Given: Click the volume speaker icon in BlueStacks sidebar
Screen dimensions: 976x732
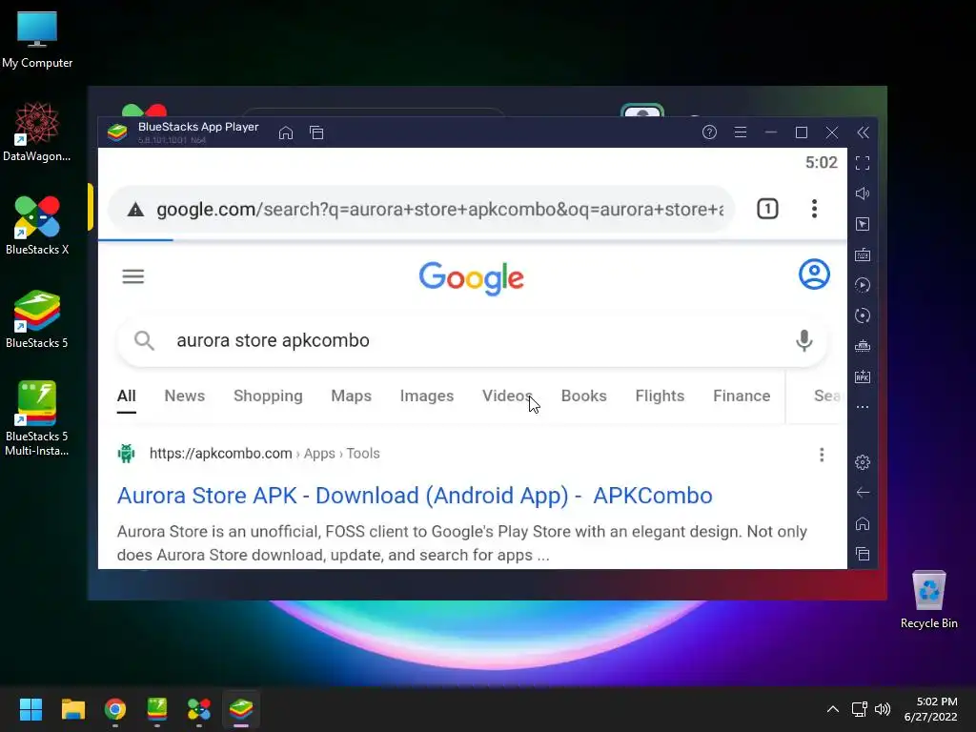Looking at the screenshot, I should tap(863, 193).
